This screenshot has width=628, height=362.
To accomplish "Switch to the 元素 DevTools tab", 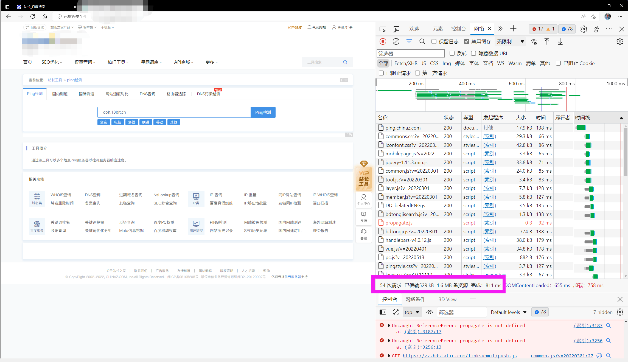I will (x=438, y=29).
